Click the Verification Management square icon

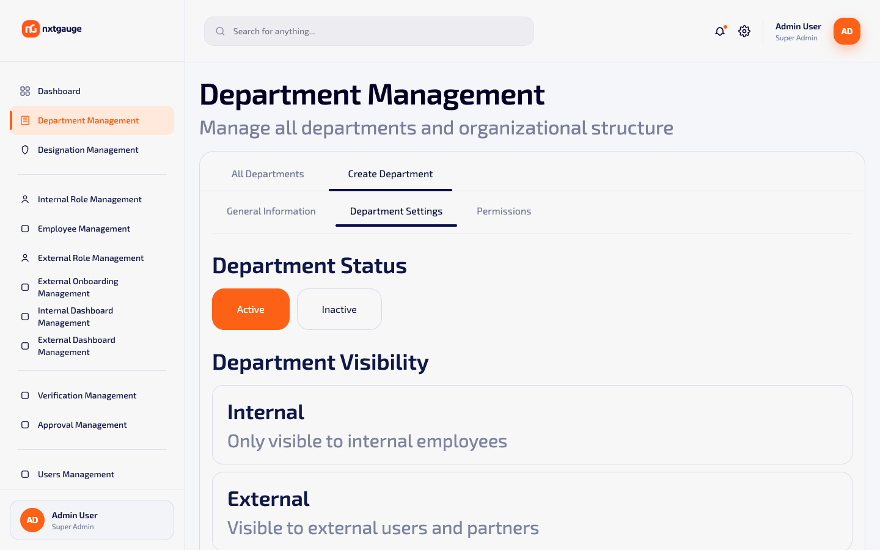point(25,395)
